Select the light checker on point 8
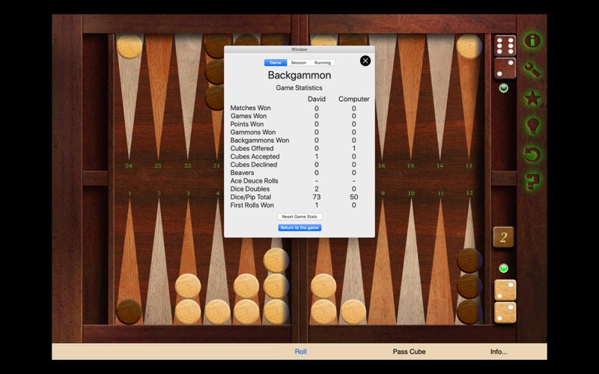The width and height of the screenshot is (599, 374). coord(353,312)
